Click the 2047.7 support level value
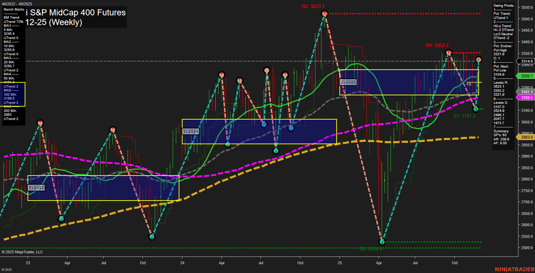 pos(499,119)
